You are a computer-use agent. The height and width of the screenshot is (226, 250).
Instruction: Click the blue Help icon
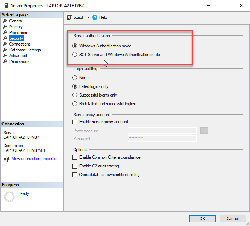point(95,17)
